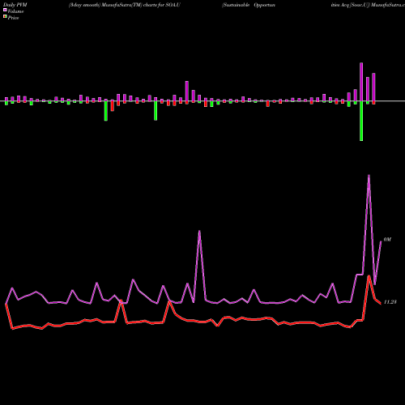
Task: Click the longest green bar below baseline
Action: [361, 121]
